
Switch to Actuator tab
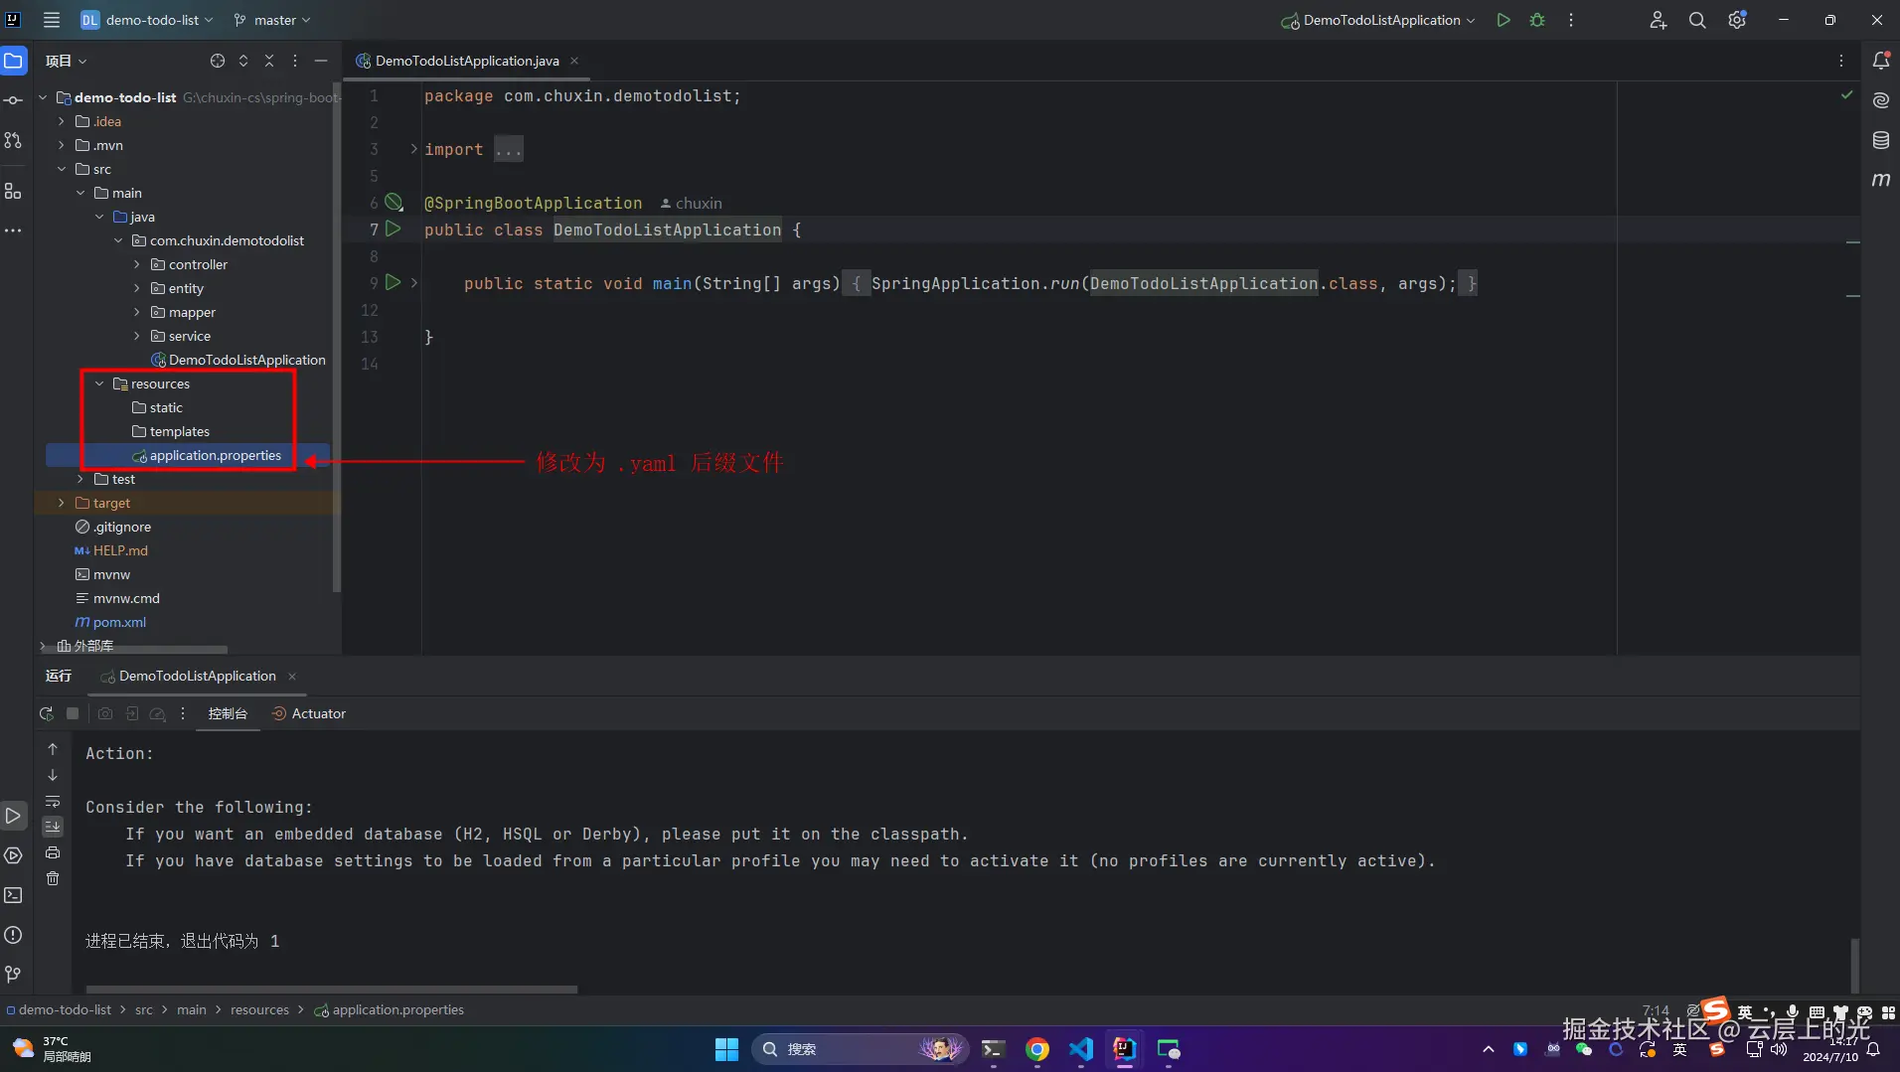[309, 713]
